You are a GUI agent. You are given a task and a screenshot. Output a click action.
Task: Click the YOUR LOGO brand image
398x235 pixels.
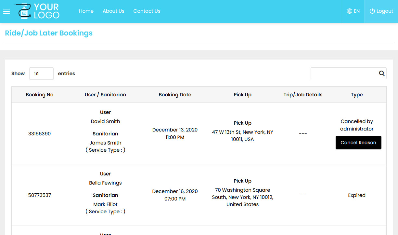click(37, 11)
